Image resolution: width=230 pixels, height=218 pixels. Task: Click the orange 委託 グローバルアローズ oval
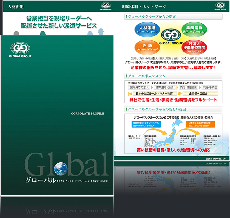click(147, 47)
